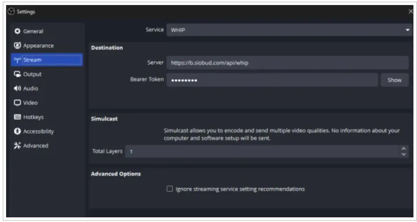The height and width of the screenshot is (222, 417).
Task: Click the Server URL input field
Action: pos(287,63)
